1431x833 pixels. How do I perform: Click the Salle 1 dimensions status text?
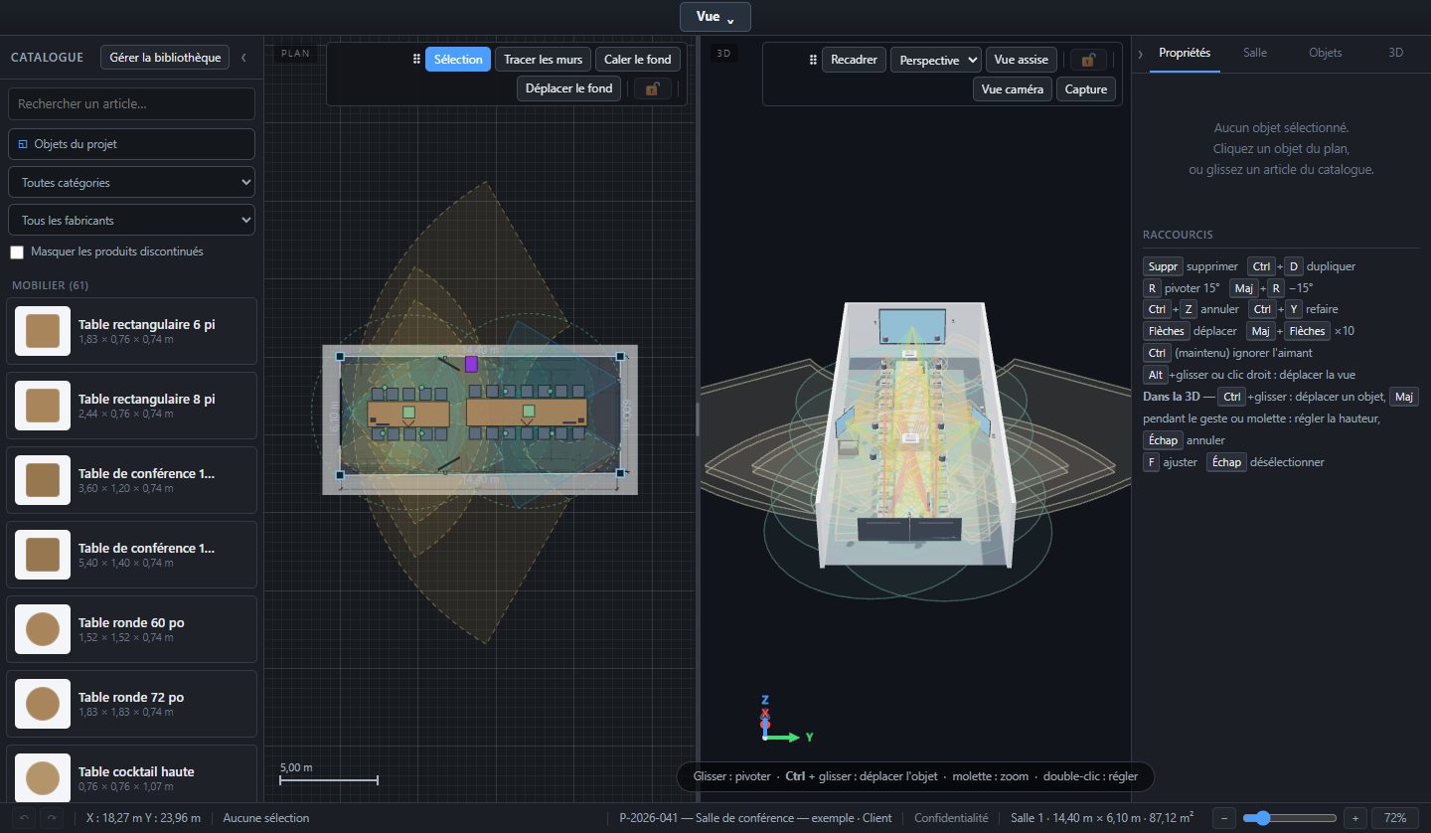pyautogui.click(x=1102, y=818)
